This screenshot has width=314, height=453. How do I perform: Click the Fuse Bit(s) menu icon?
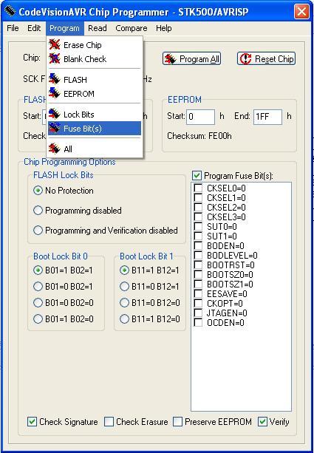pyautogui.click(x=55, y=129)
